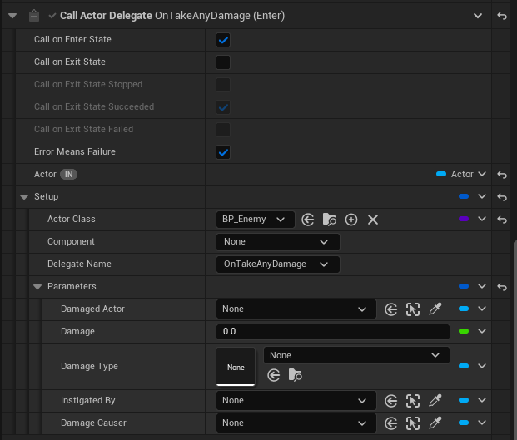Collapse the Setup section
This screenshot has height=440, width=517.
[24, 197]
